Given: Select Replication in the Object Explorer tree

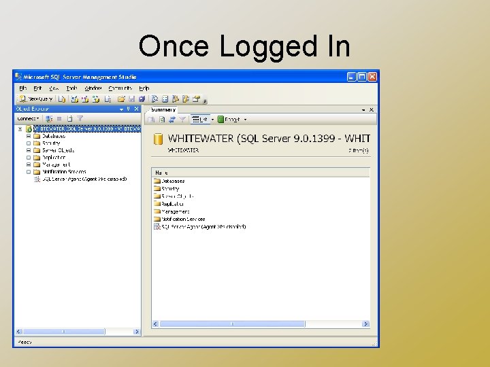Looking at the screenshot, I should [x=54, y=158].
